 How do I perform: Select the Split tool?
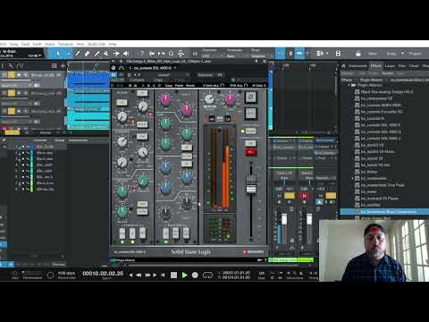(x=78, y=54)
